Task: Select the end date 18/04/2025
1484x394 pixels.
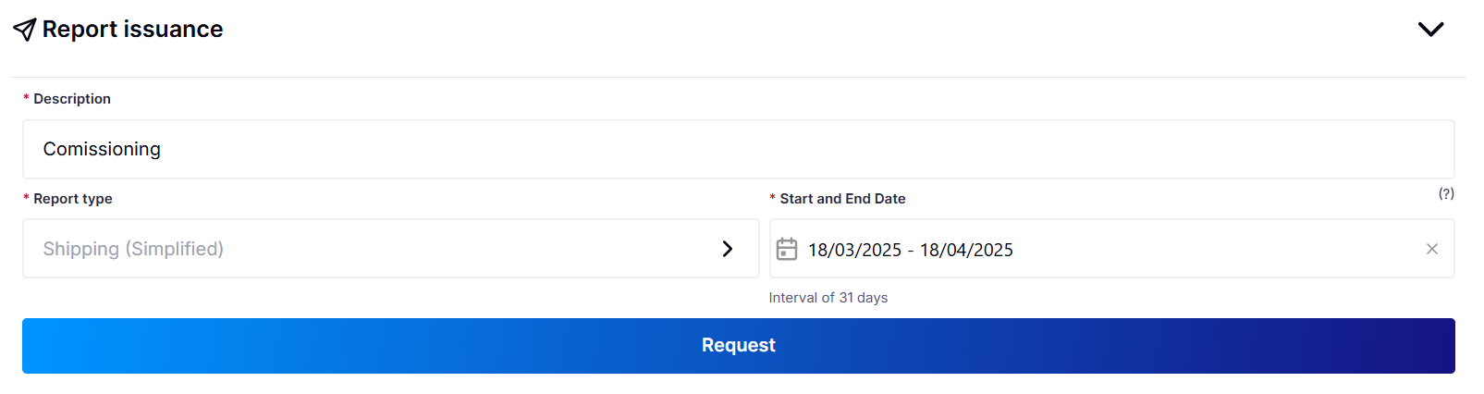Action: (966, 250)
